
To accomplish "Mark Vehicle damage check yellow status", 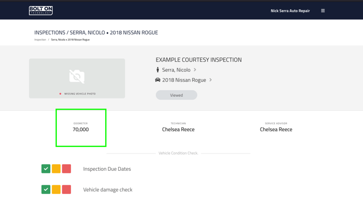I will 56,190.
